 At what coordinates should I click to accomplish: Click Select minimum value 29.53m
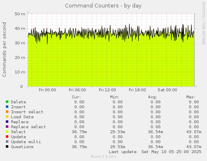point(117,132)
